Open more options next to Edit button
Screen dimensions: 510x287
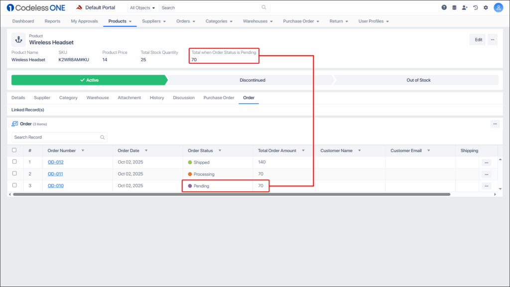(x=492, y=40)
